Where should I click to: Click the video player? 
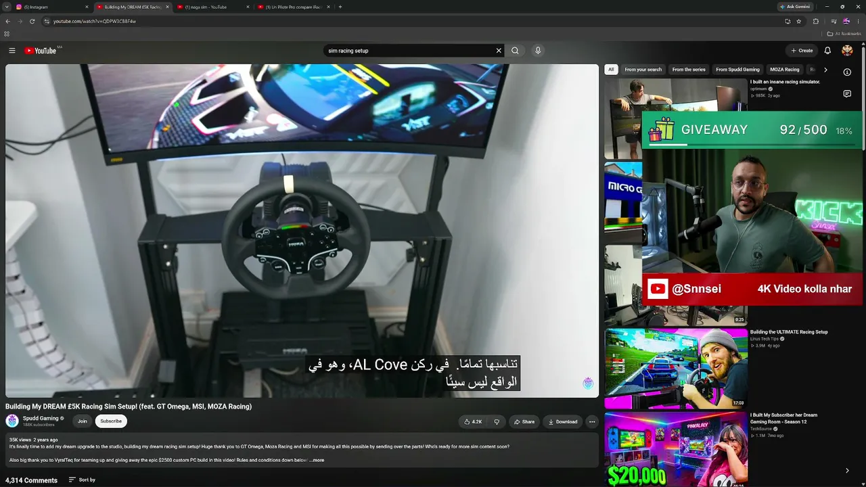[302, 231]
